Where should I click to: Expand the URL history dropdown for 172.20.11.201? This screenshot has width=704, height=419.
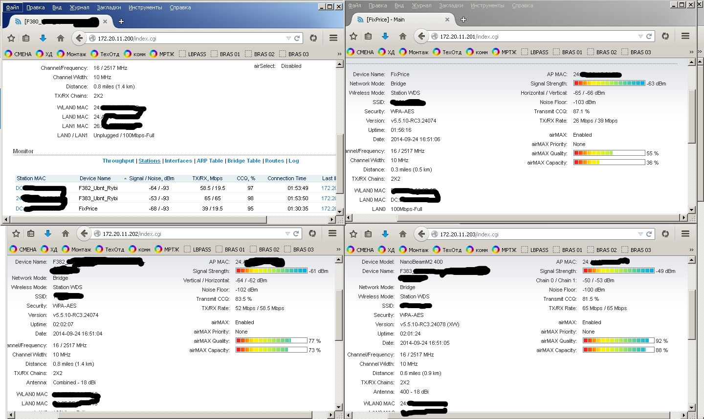[x=640, y=36]
